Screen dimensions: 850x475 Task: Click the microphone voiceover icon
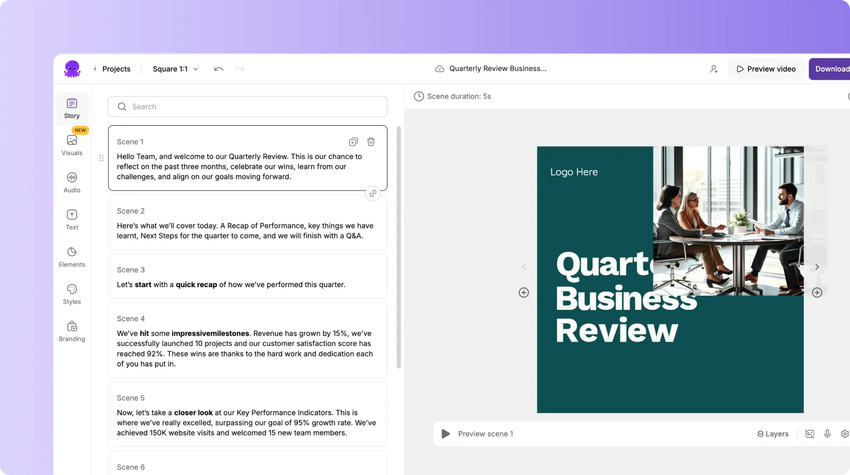pyautogui.click(x=827, y=434)
